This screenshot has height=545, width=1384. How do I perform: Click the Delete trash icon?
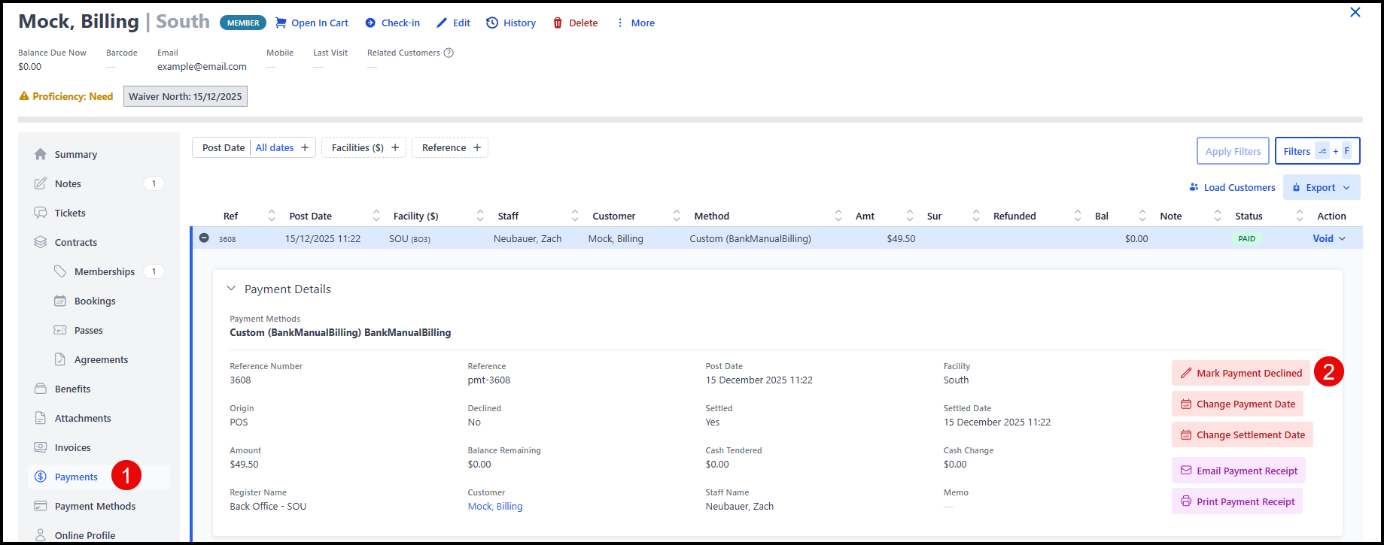click(558, 23)
